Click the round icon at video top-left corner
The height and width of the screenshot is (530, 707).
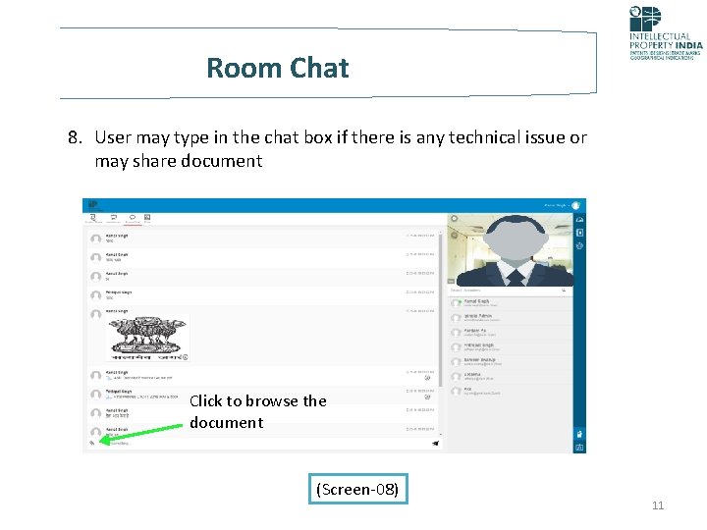click(x=454, y=219)
